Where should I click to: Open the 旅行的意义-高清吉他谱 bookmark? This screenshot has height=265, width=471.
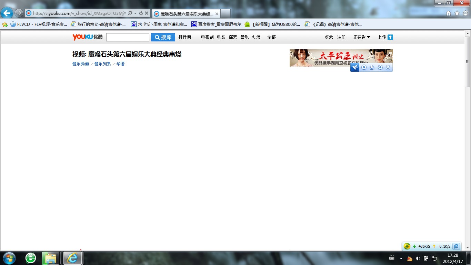98,24
